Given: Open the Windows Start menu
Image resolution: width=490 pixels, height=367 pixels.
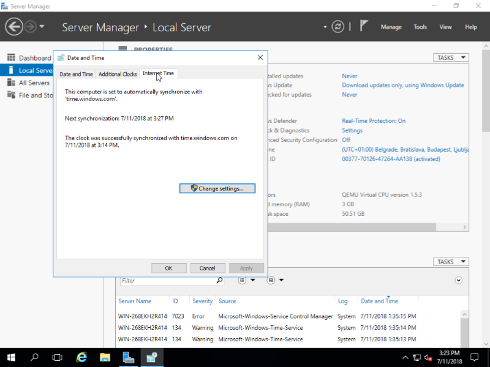Looking at the screenshot, I should [x=11, y=357].
